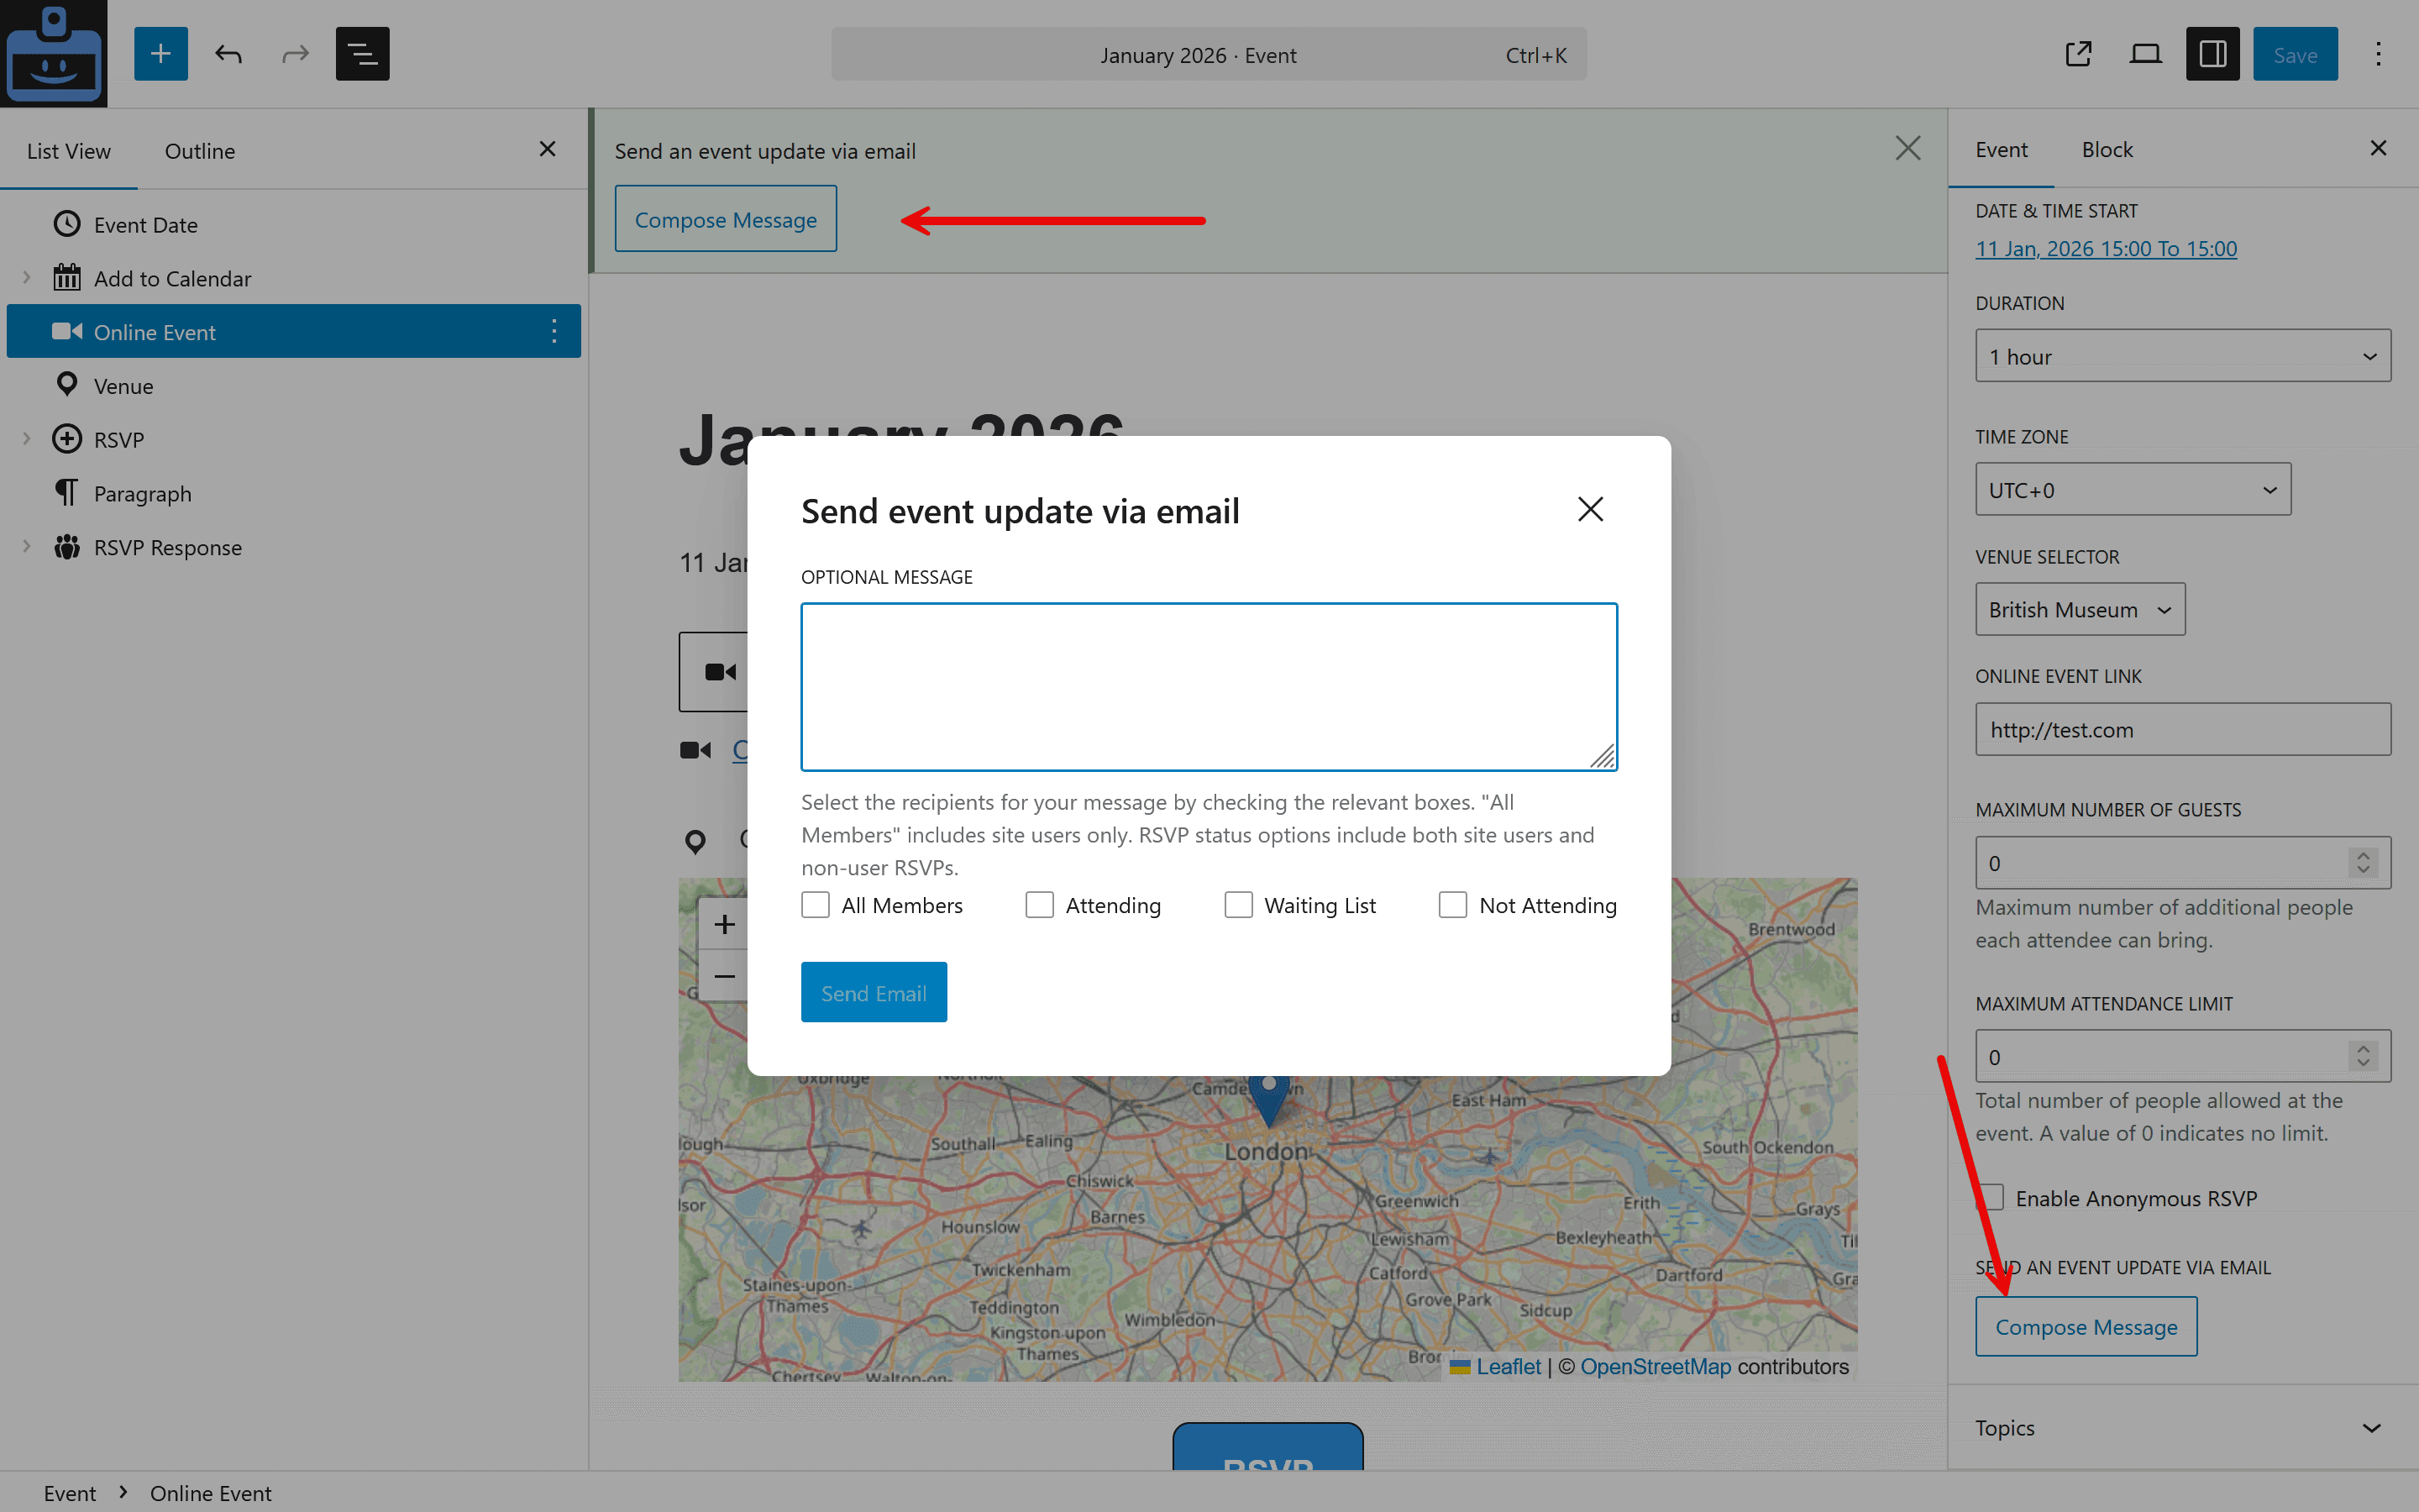Open the Time Zone UTC+0 dropdown
This screenshot has width=2419, height=1512.
tap(2132, 490)
